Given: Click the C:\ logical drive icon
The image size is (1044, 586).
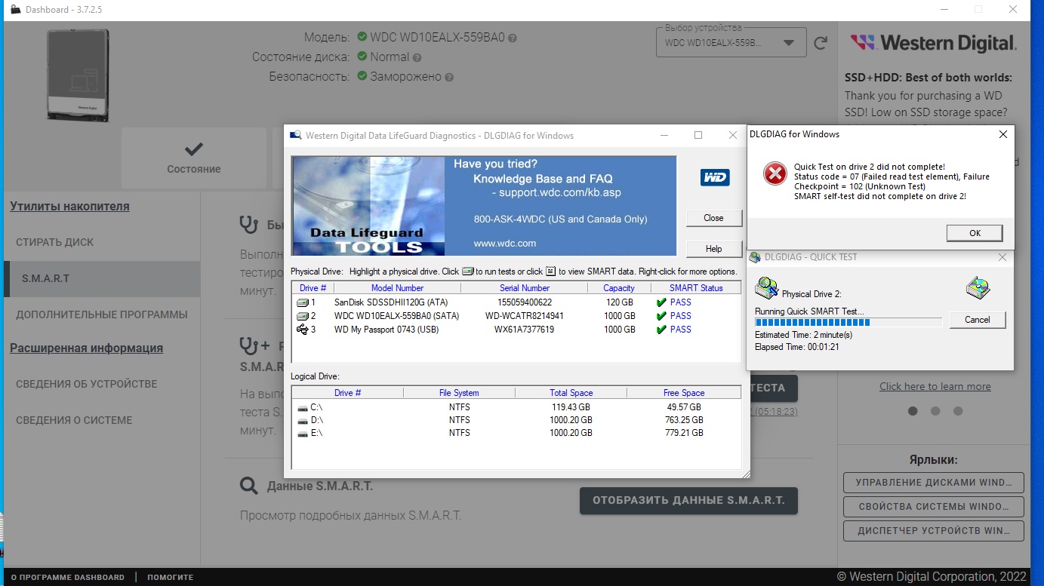Looking at the screenshot, I should pos(302,407).
